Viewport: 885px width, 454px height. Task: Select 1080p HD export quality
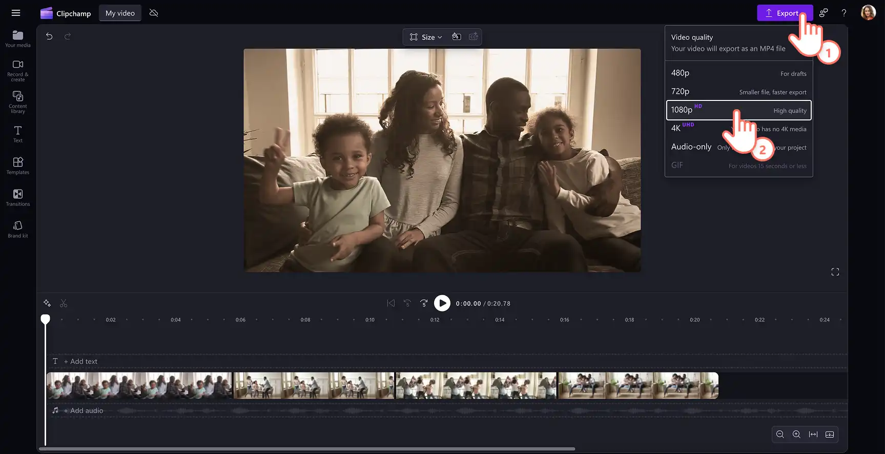pos(738,110)
